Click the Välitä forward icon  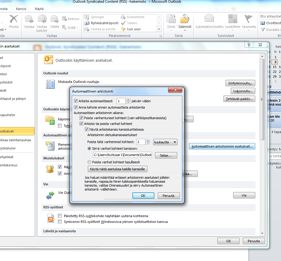55,19
